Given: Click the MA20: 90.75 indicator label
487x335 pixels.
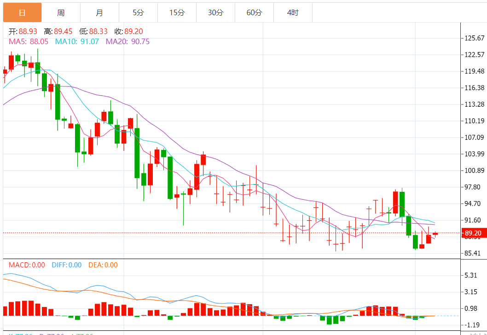Looking at the screenshot, I should [128, 41].
